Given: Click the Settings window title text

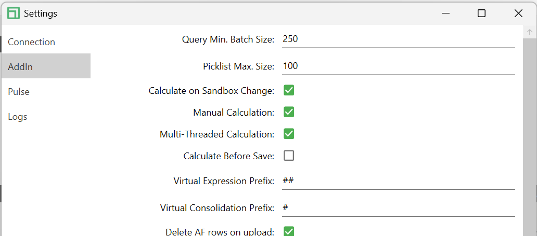Looking at the screenshot, I should (41, 13).
